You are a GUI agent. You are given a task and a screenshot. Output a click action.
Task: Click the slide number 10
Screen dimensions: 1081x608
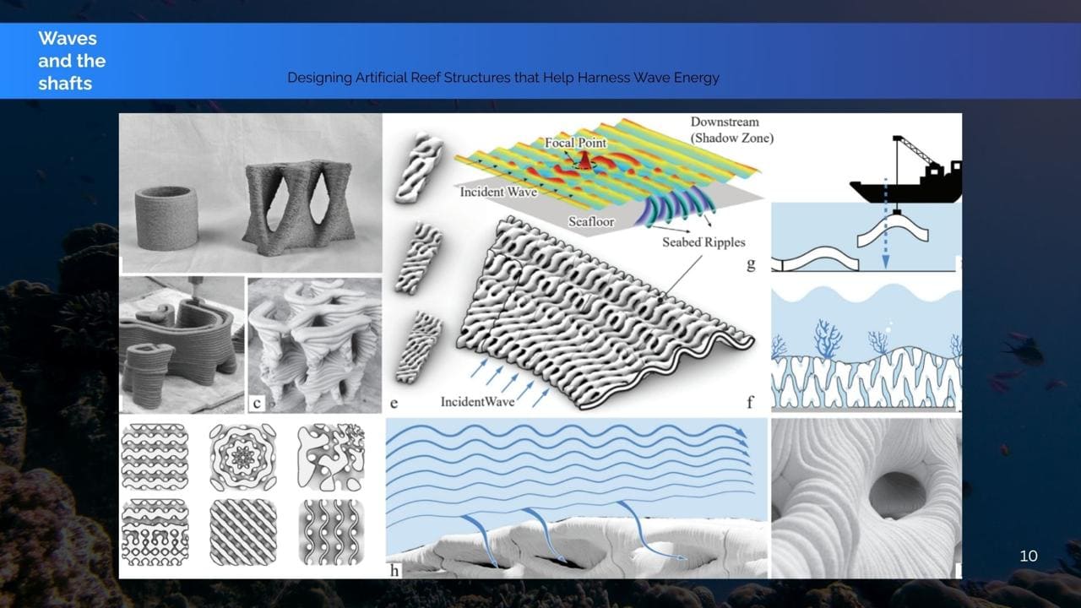coord(1028,556)
